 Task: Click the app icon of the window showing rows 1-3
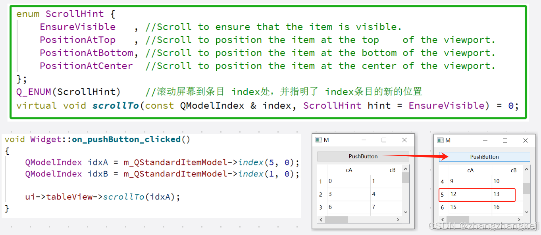[x=318, y=140]
